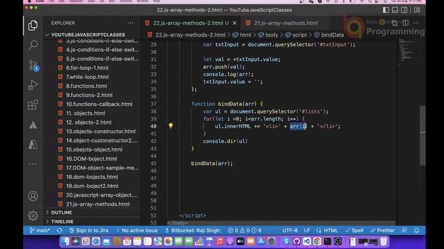
Task: Open errors and warnings count in status bar
Action: (245, 230)
